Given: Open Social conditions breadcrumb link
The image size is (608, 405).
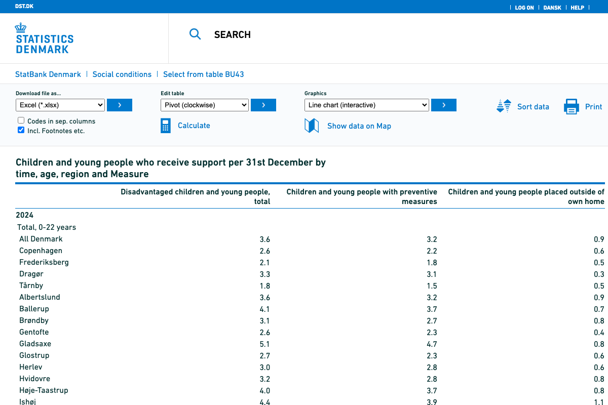Looking at the screenshot, I should pyautogui.click(x=122, y=74).
